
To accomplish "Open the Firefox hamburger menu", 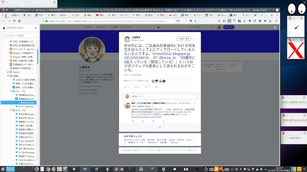I will click(x=276, y=21).
